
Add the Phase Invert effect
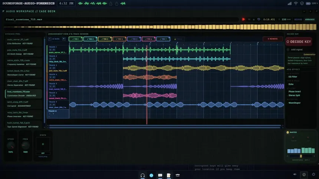point(295,91)
